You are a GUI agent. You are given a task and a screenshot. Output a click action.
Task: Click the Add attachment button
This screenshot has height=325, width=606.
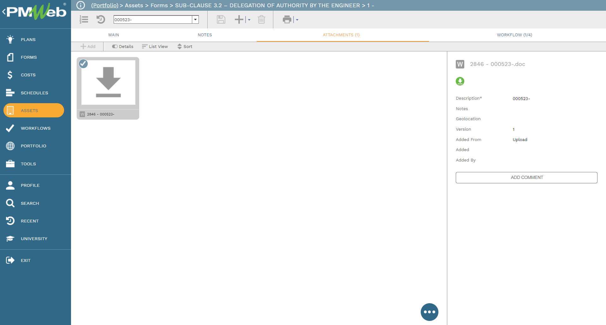[x=88, y=46]
